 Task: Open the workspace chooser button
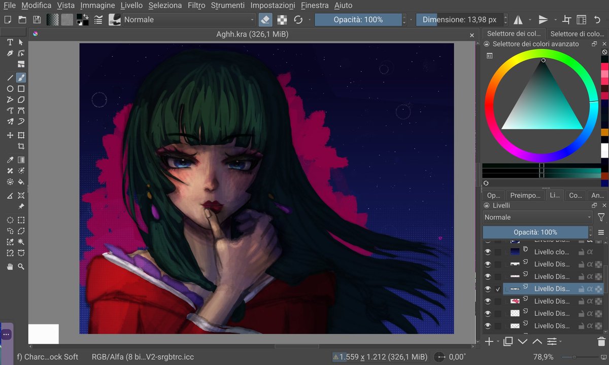click(x=582, y=20)
